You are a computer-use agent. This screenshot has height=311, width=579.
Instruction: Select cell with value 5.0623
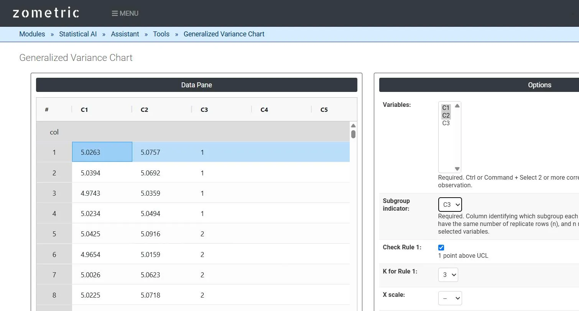coord(162,275)
